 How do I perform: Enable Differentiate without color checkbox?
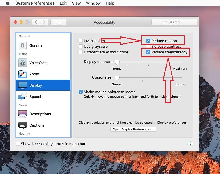point(81,52)
